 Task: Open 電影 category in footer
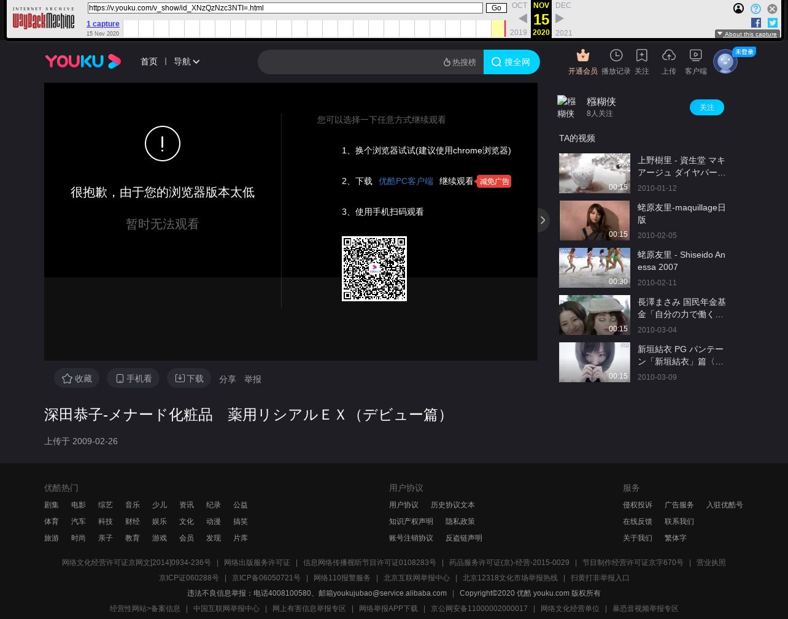(x=79, y=505)
